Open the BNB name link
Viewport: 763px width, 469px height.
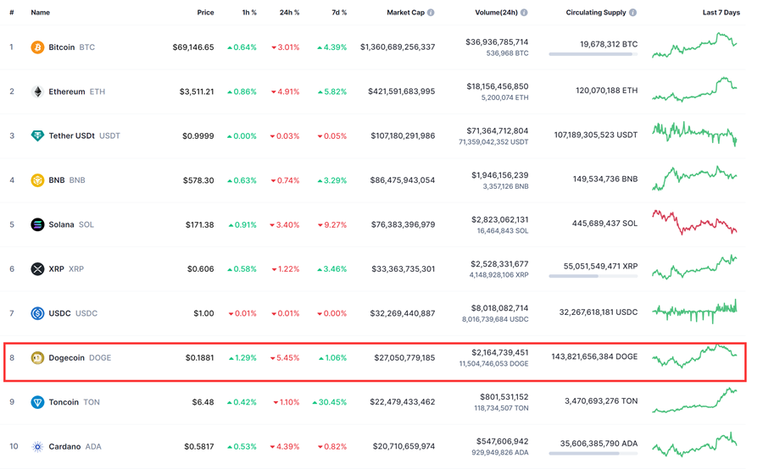point(67,180)
